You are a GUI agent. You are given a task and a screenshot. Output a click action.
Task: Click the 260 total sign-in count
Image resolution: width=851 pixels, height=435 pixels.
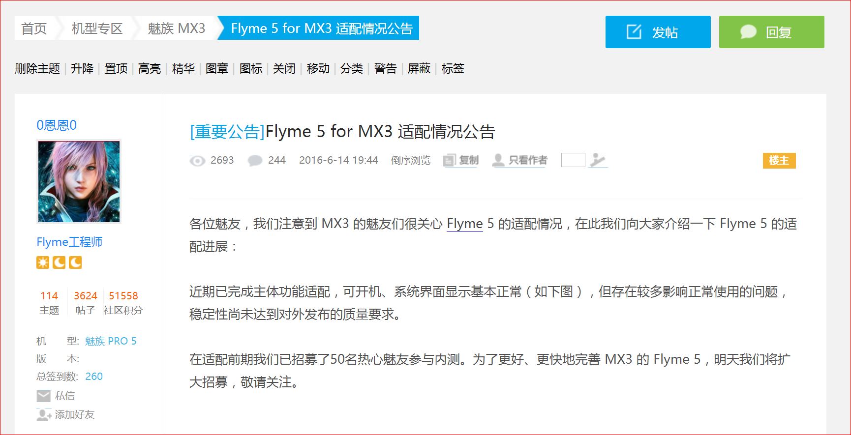[x=94, y=377]
